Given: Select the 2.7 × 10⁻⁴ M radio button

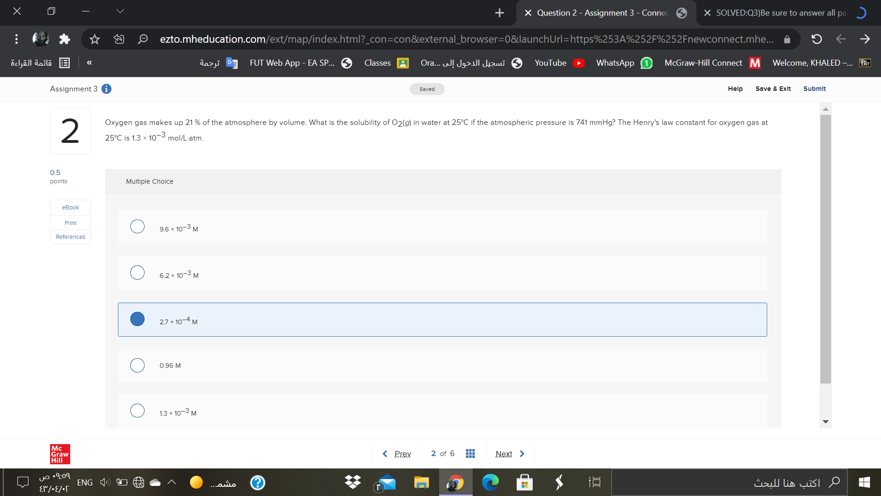Looking at the screenshot, I should click(137, 319).
